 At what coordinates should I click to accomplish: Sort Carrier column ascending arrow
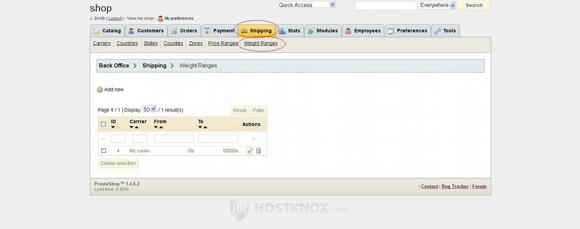[x=136, y=127]
